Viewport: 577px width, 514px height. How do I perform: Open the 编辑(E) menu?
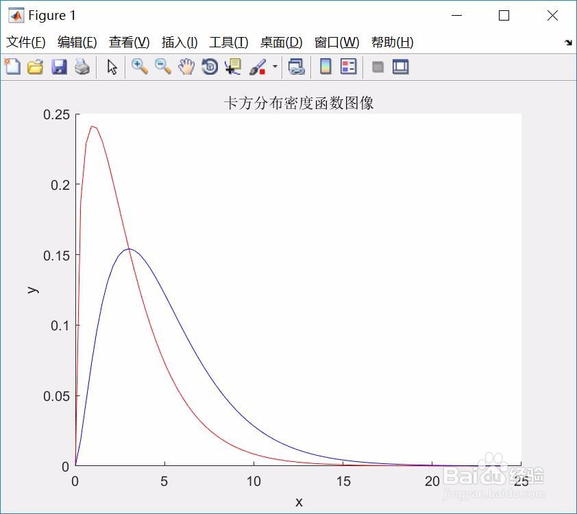tap(77, 42)
